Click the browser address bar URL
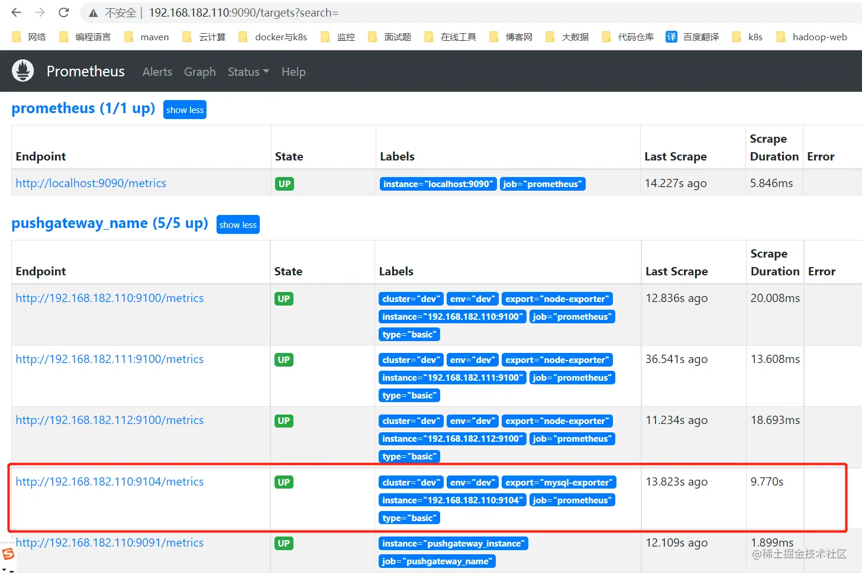The height and width of the screenshot is (575, 862). [244, 12]
